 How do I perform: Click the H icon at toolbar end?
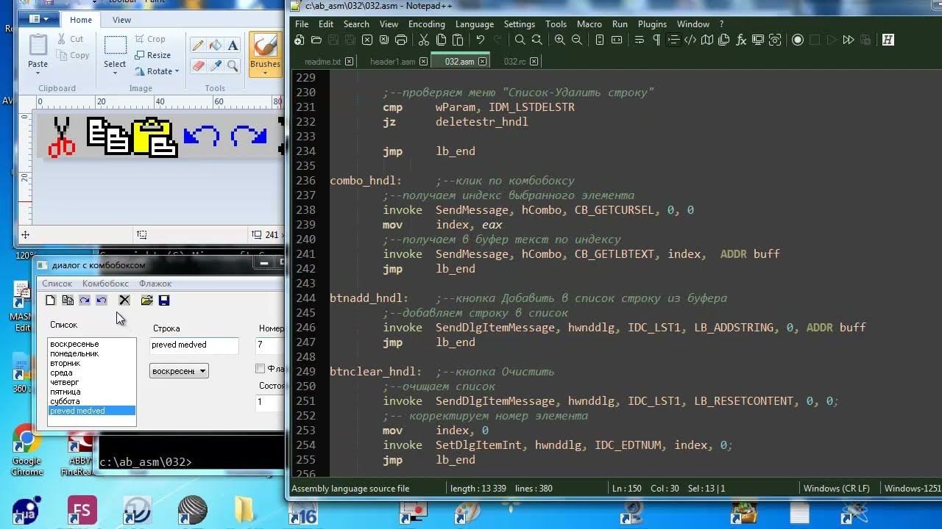(888, 40)
